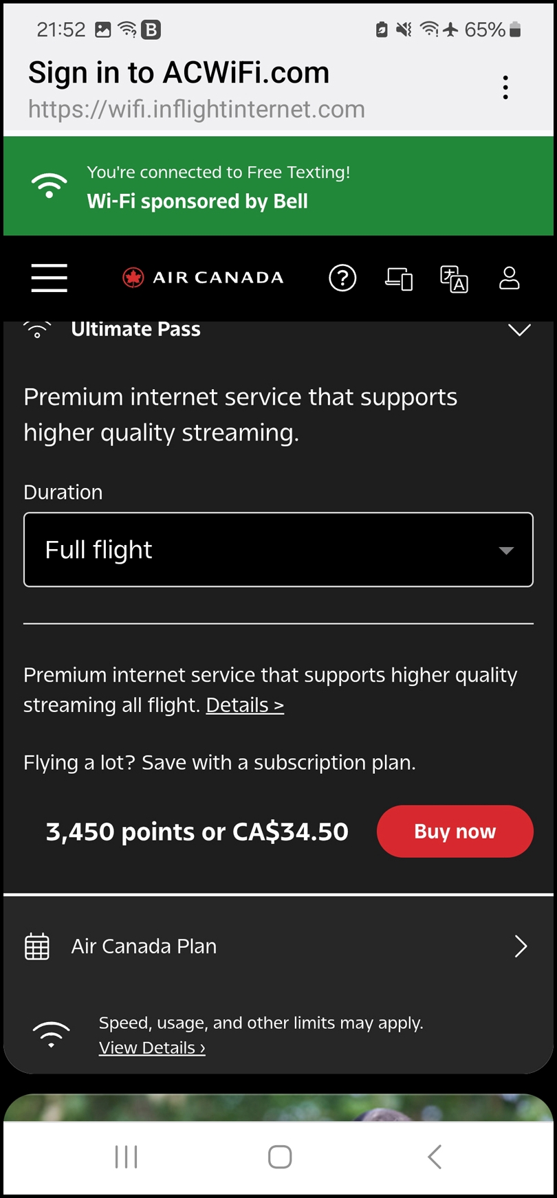Open Android recent apps button

point(126,1156)
